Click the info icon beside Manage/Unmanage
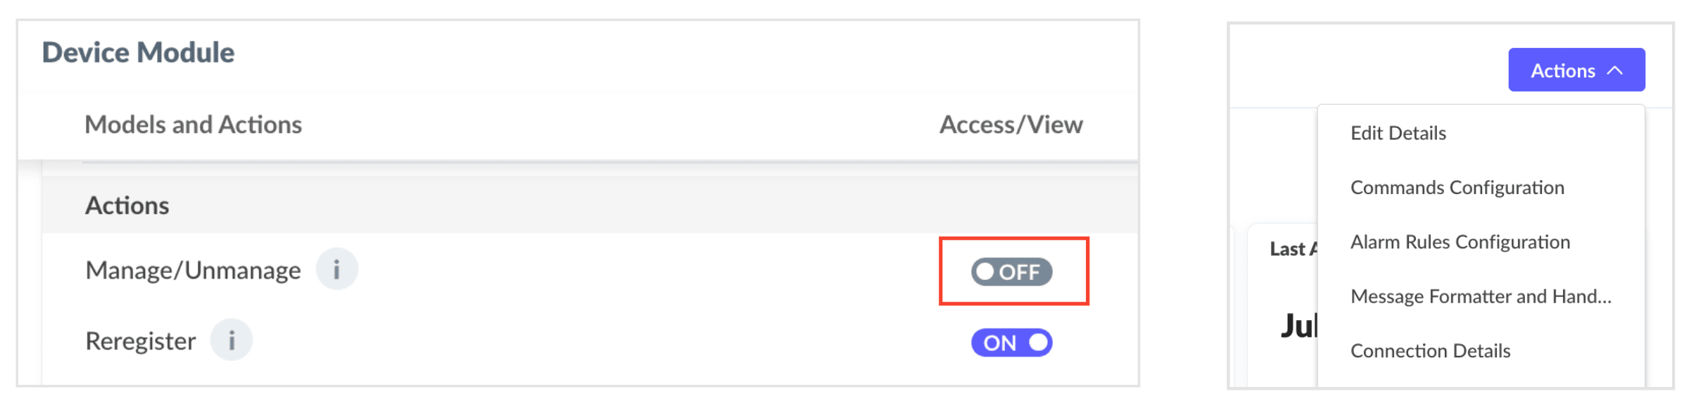This screenshot has width=1696, height=408. (x=336, y=269)
